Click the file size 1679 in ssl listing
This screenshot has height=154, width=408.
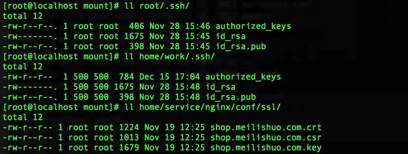pyautogui.click(x=129, y=148)
